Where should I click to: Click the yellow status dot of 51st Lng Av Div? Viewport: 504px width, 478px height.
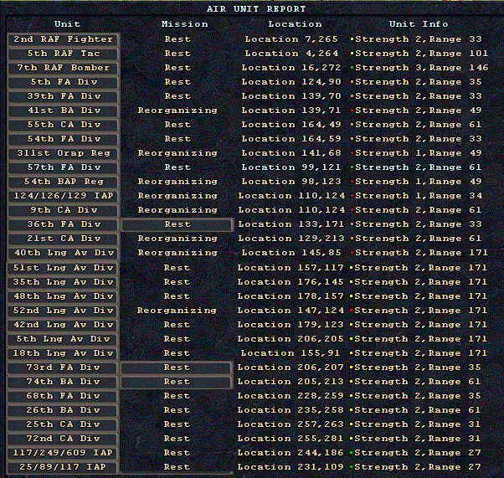(352, 268)
